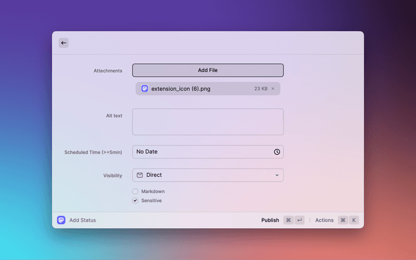Click the Mastodon icon in the bottom bar
The image size is (416, 260).
point(61,220)
